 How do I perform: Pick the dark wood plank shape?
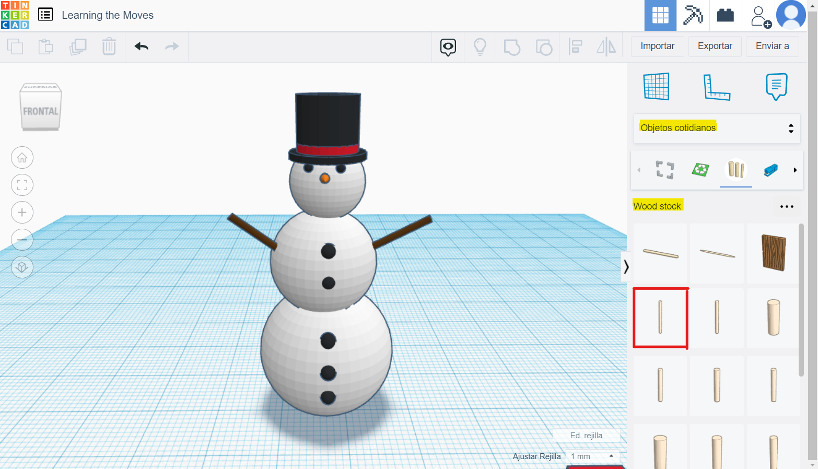(773, 254)
